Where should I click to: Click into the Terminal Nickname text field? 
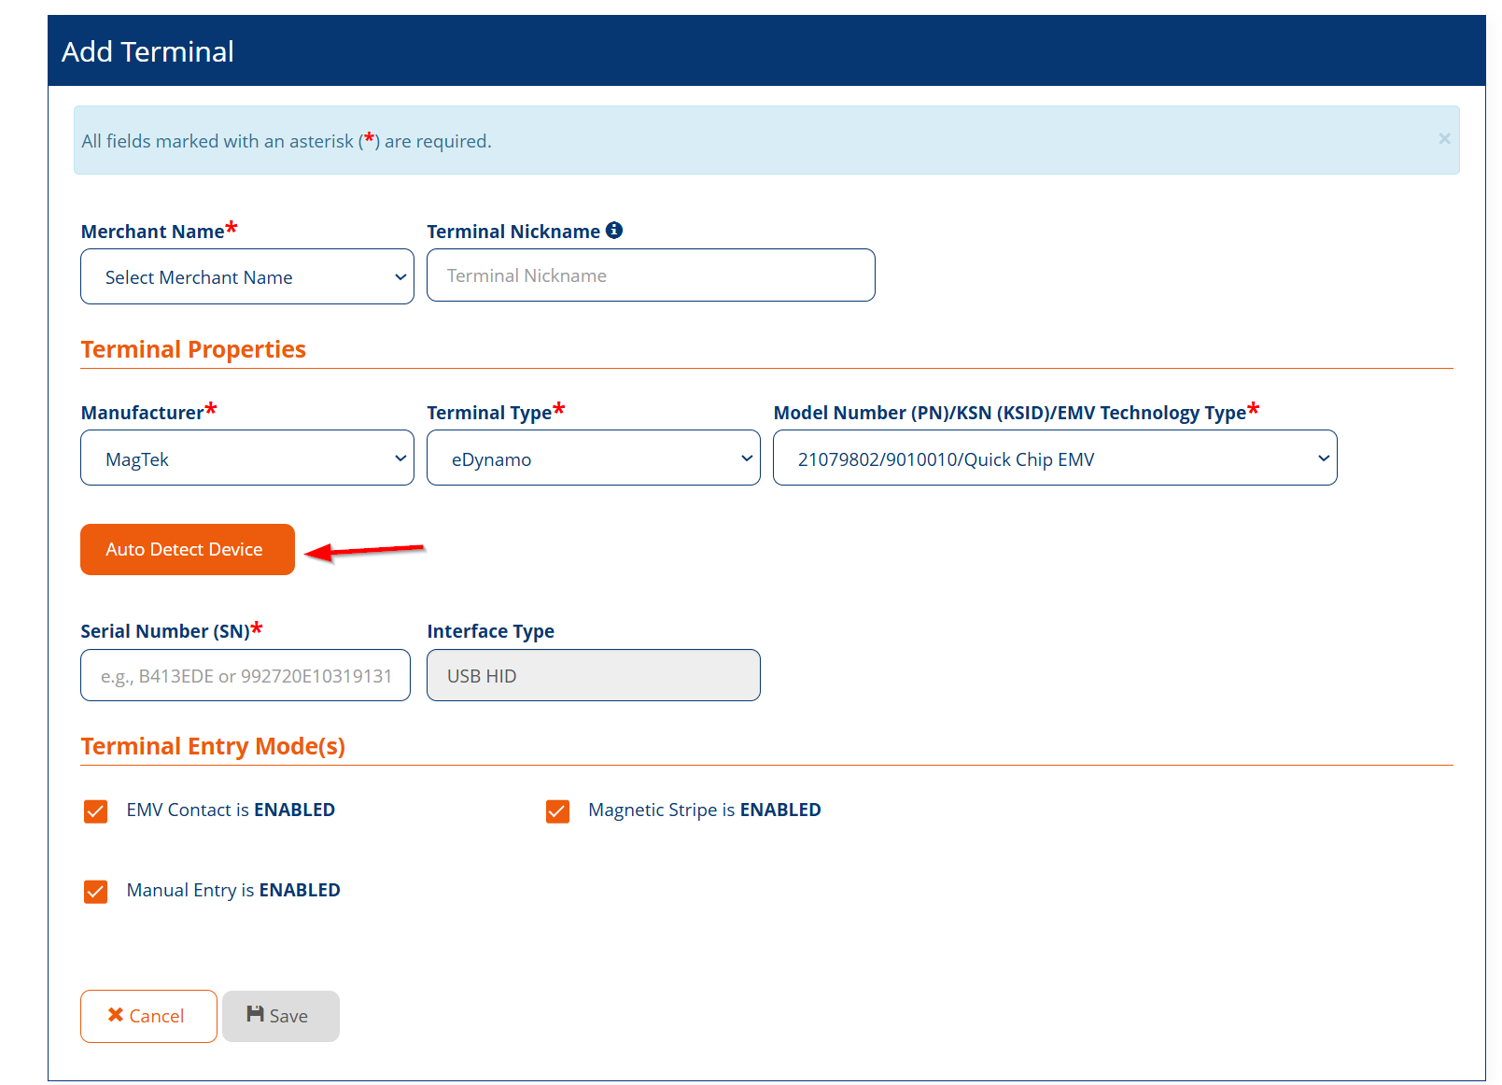(651, 275)
